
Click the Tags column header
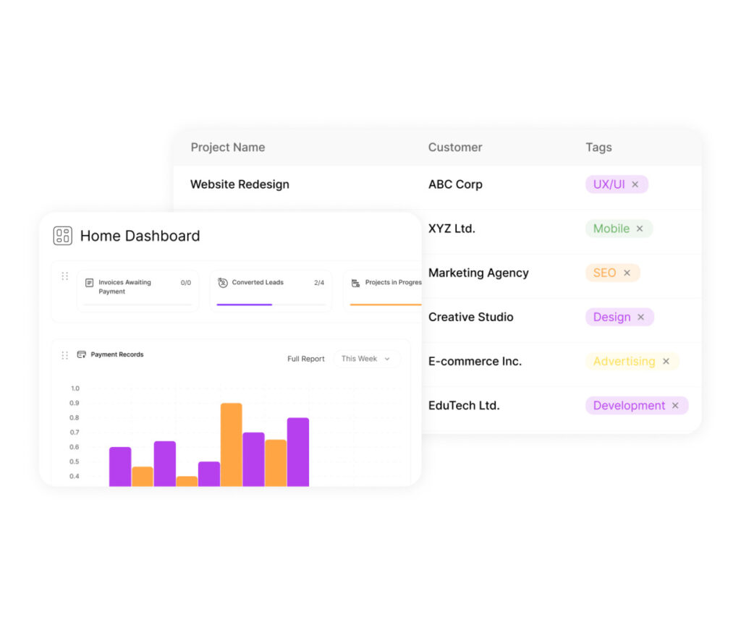pyautogui.click(x=598, y=148)
